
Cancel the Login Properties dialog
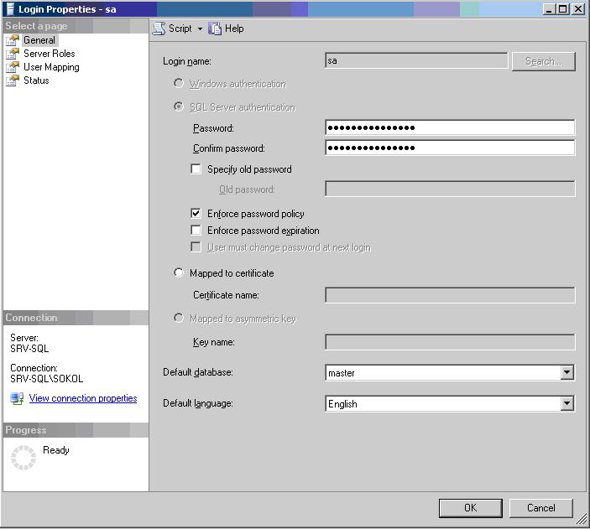(x=540, y=508)
